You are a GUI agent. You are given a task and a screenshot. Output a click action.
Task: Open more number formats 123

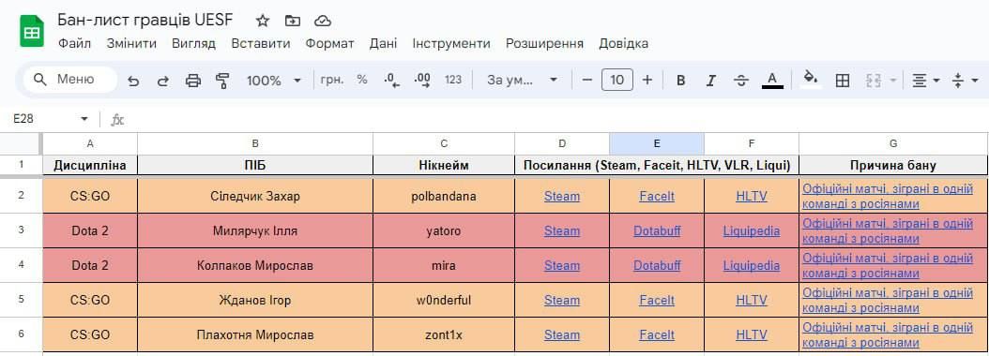pos(453,80)
